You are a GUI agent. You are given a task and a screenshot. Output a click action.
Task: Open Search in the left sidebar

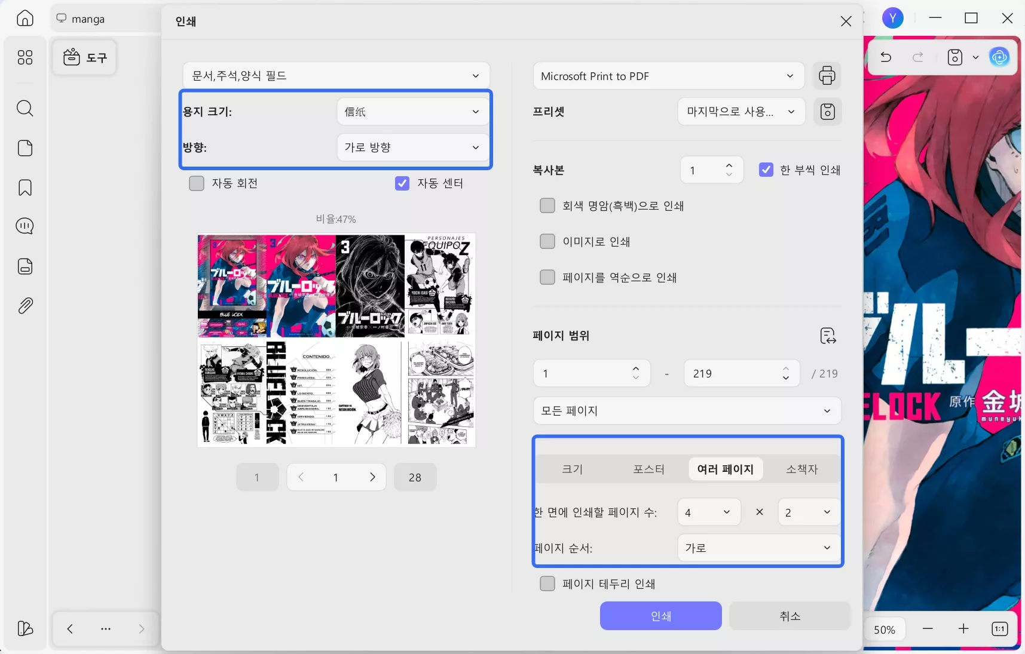click(25, 109)
